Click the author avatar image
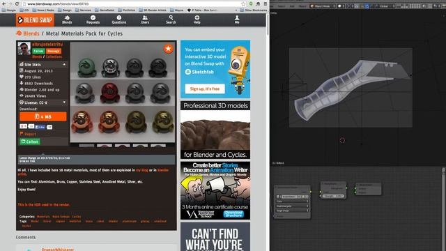The width and height of the screenshot is (446, 251). click(24, 48)
